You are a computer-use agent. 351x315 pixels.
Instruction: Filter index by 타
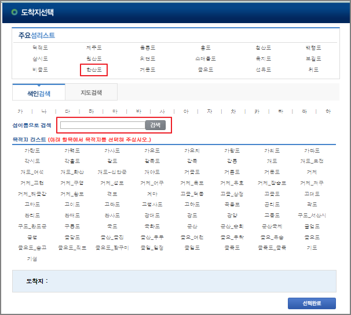tap(281, 111)
